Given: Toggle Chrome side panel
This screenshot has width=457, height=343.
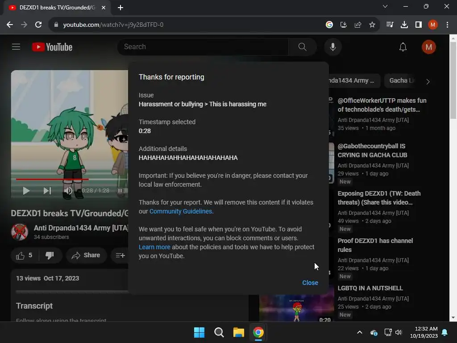Looking at the screenshot, I should tap(419, 25).
